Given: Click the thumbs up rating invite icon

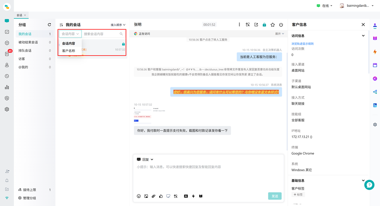Looking at the screenshot, I should pyautogui.click(x=161, y=196).
